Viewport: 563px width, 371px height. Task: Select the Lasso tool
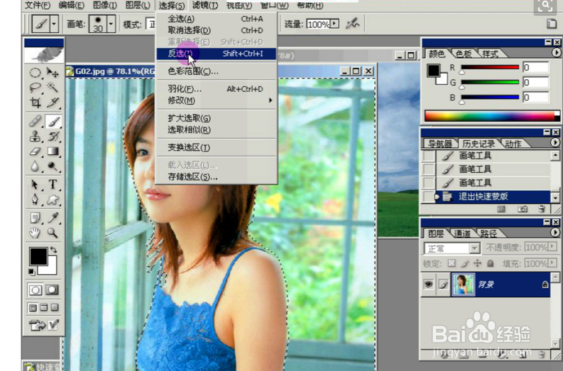(35, 88)
